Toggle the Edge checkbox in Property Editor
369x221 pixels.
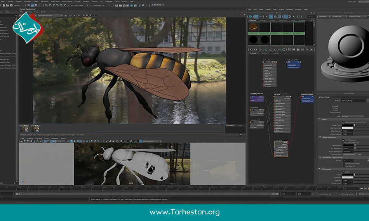click(343, 122)
